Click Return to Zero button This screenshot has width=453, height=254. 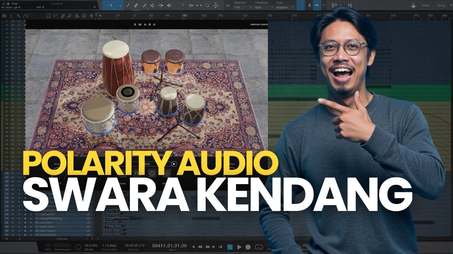pos(220,247)
